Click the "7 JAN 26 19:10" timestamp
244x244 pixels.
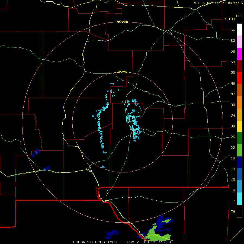pyautogui.click(x=154, y=242)
